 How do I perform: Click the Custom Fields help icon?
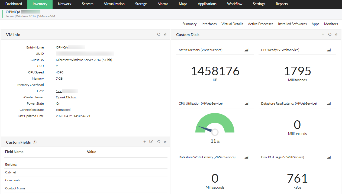point(35,143)
